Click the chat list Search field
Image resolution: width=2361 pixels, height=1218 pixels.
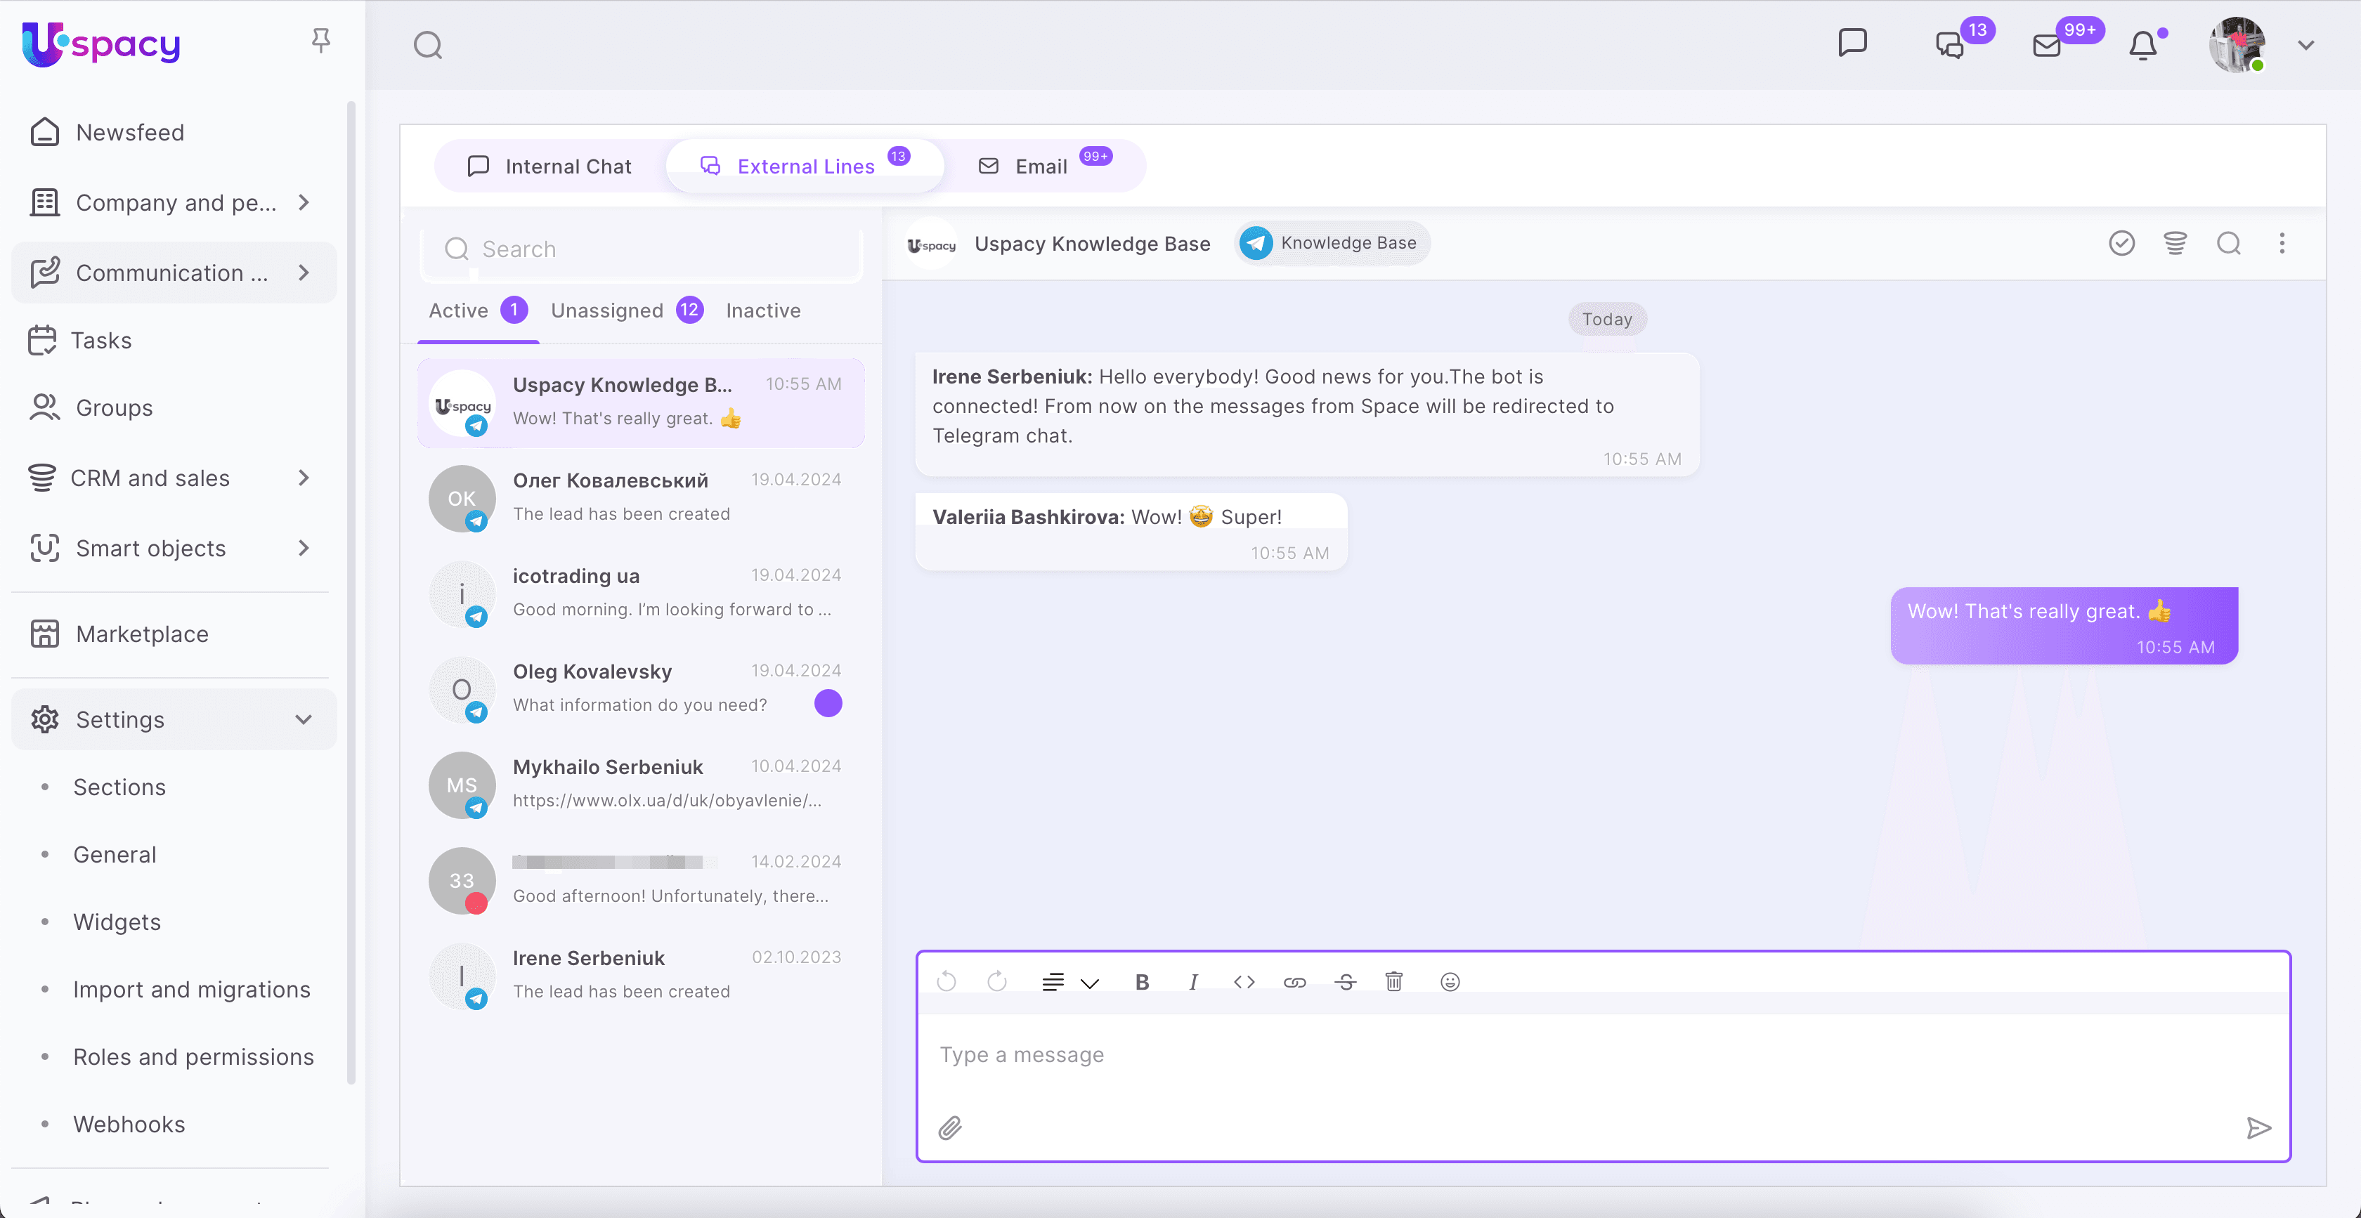pos(642,249)
